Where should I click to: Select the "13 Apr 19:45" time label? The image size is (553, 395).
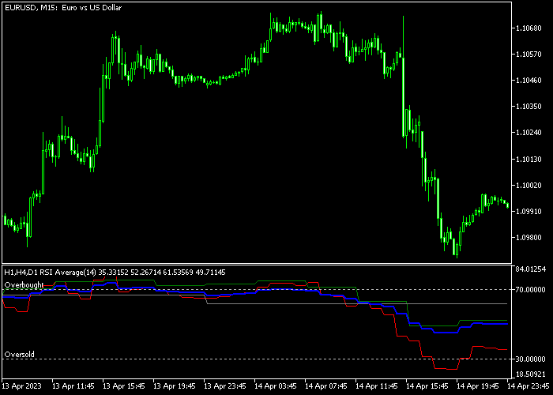pos(175,386)
